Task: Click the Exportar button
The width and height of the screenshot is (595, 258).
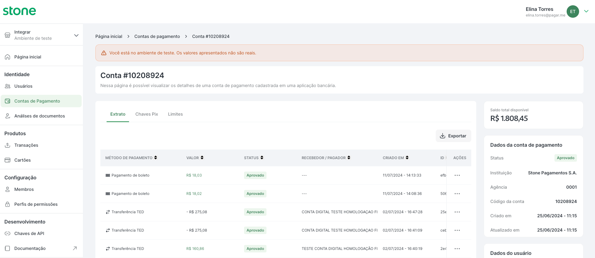Action: tap(453, 136)
